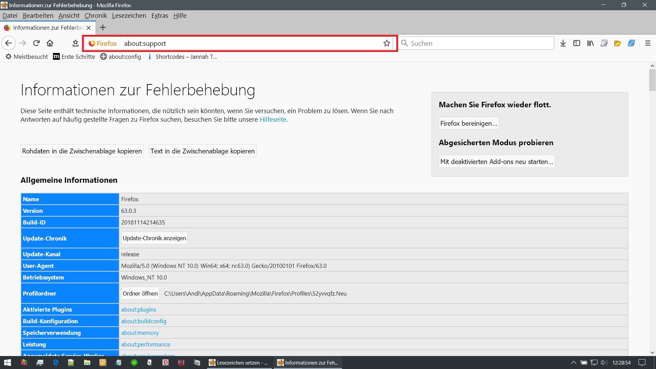
Task: Click the yellow folder toolbar icon
Action: [x=617, y=43]
